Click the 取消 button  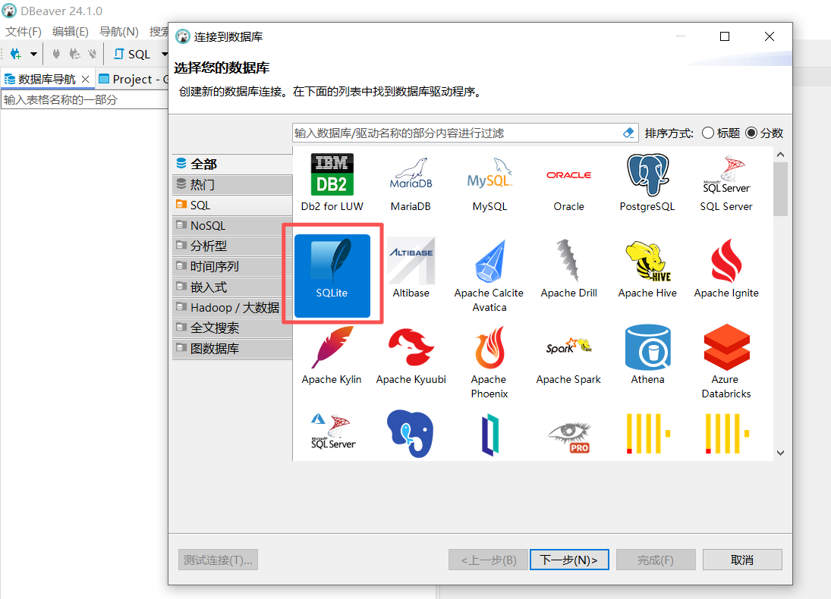click(x=742, y=560)
